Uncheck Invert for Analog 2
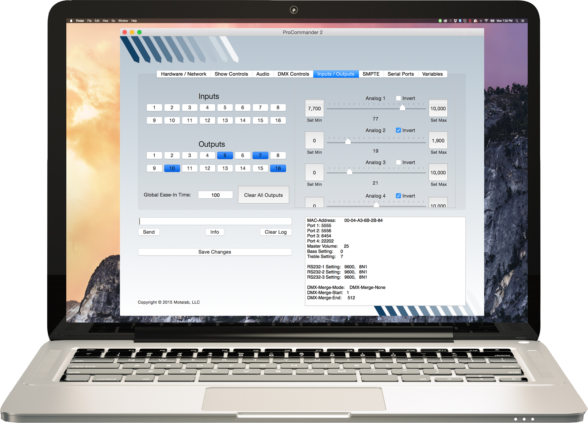This screenshot has width=588, height=423. coord(398,130)
